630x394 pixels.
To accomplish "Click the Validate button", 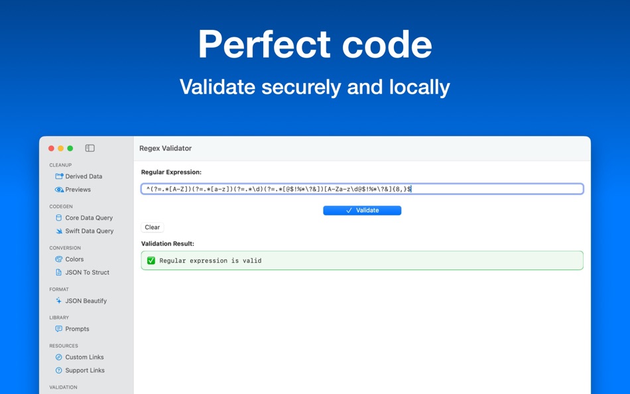I will (362, 210).
